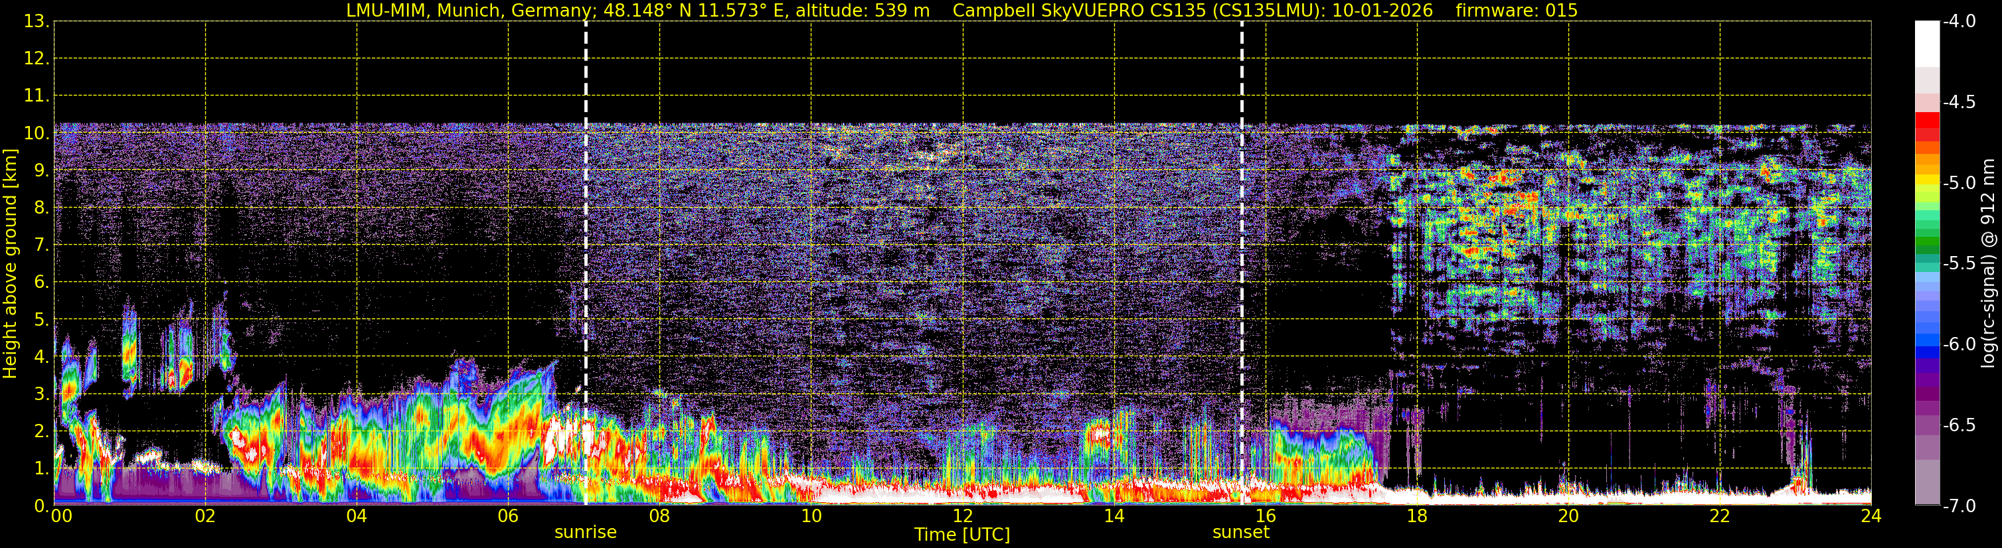Click the time axis tick label 18

[1418, 516]
